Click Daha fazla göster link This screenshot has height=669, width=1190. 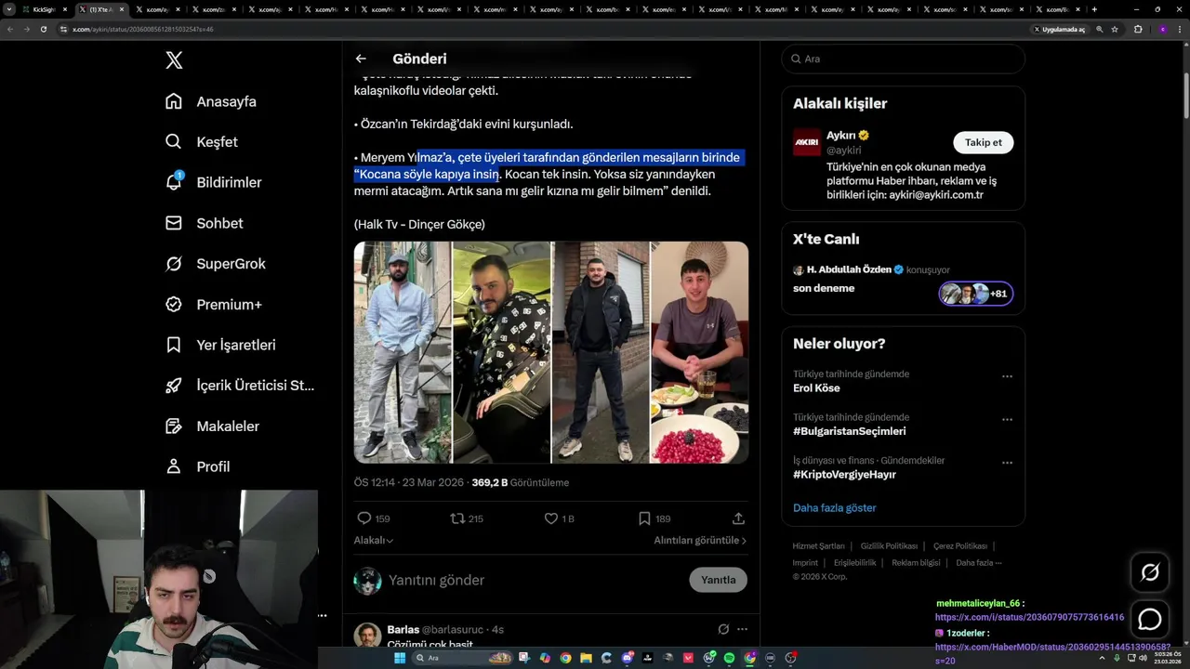pos(834,508)
